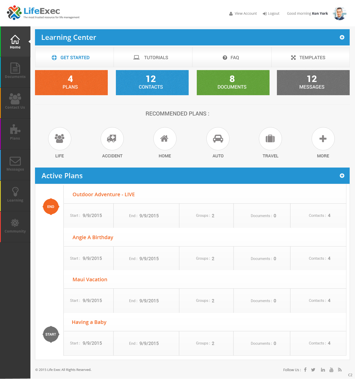355x379 pixels.
Task: Open Documents in the sidebar
Action: (15, 72)
